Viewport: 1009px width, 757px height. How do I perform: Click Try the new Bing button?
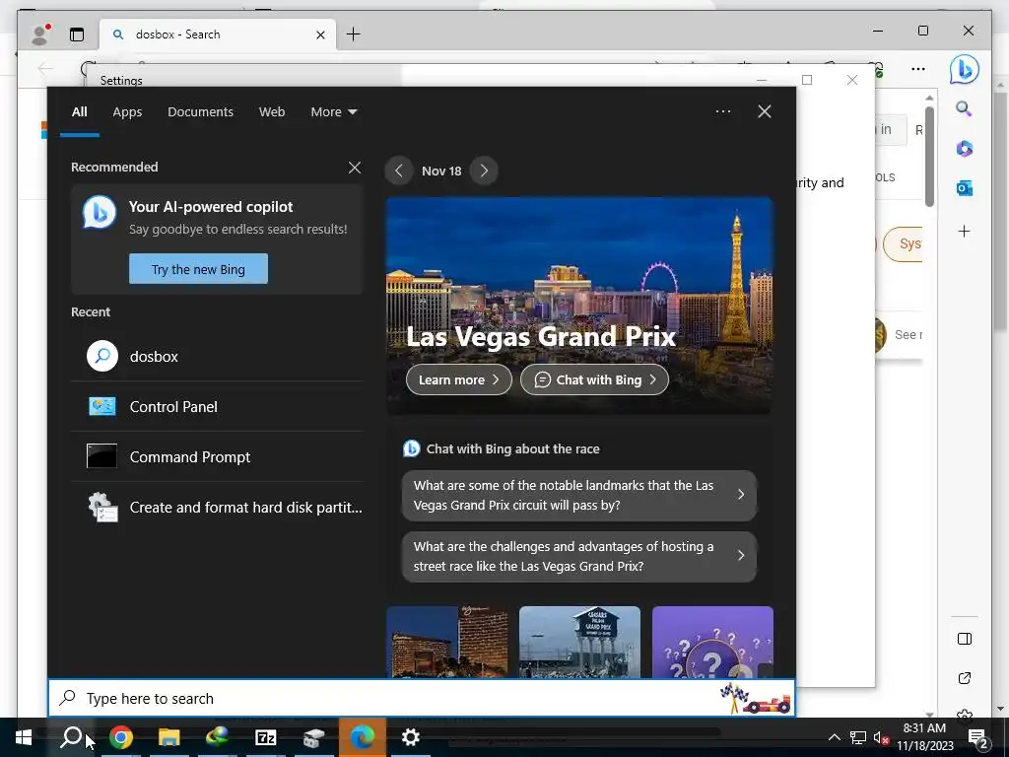tap(198, 269)
